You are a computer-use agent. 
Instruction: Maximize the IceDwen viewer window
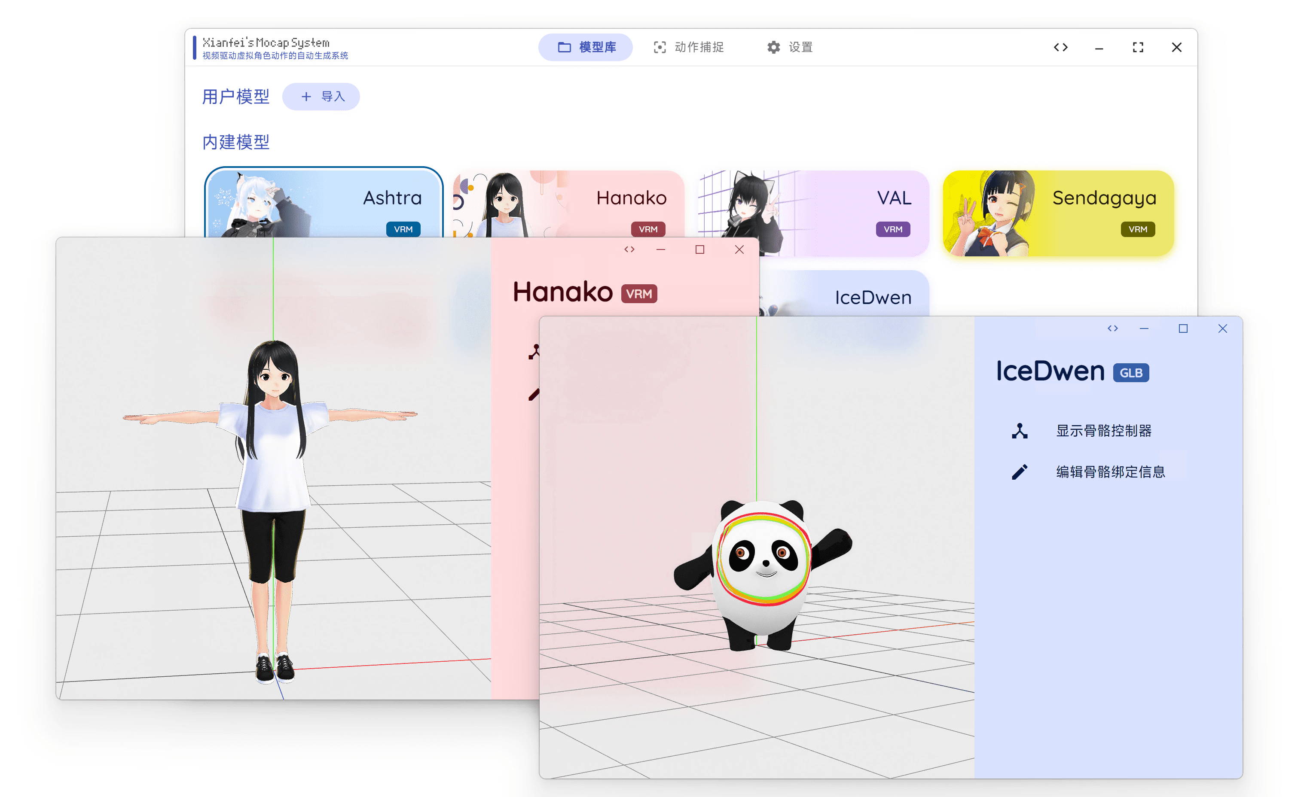point(1183,329)
